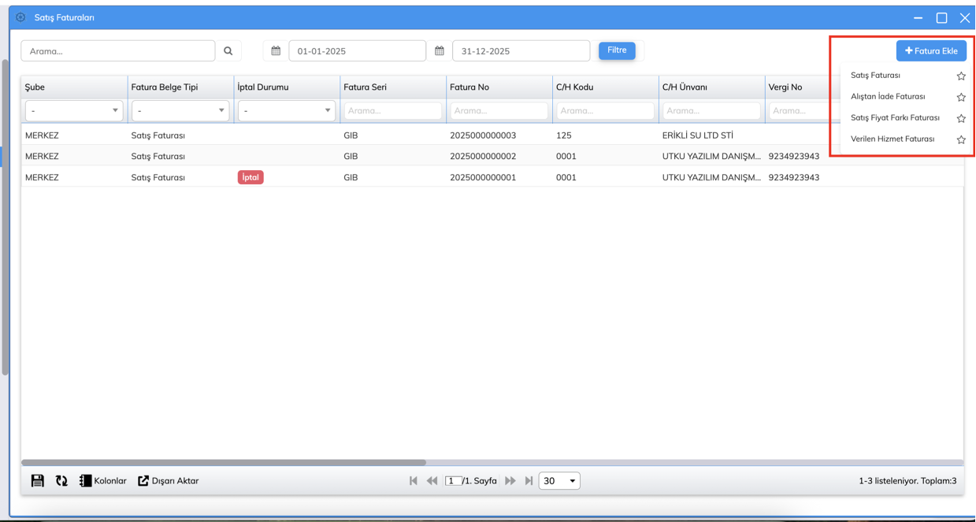Screen dimensions: 976x522
Task: Click the horizontal scrollbar under the grid
Action: click(224, 463)
